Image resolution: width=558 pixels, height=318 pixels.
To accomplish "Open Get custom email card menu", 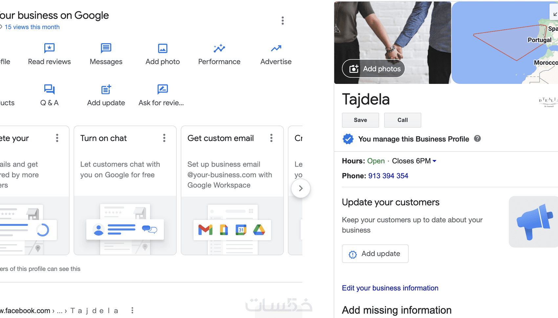I will click(x=271, y=138).
